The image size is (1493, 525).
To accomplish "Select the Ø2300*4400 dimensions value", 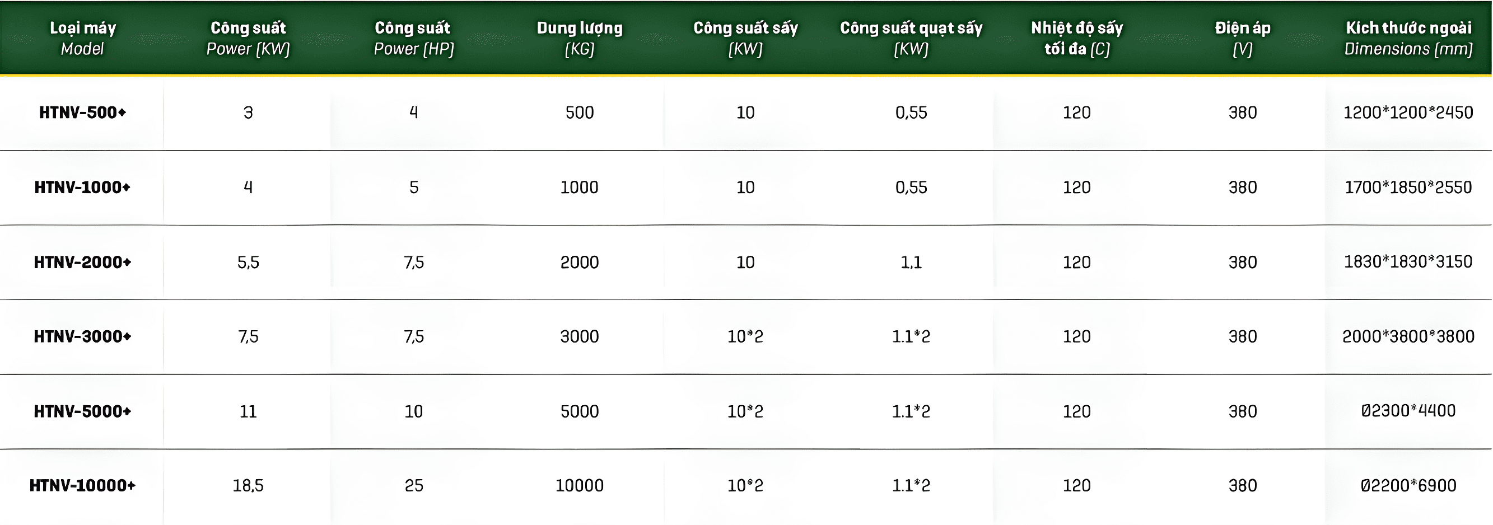I will click(1408, 411).
